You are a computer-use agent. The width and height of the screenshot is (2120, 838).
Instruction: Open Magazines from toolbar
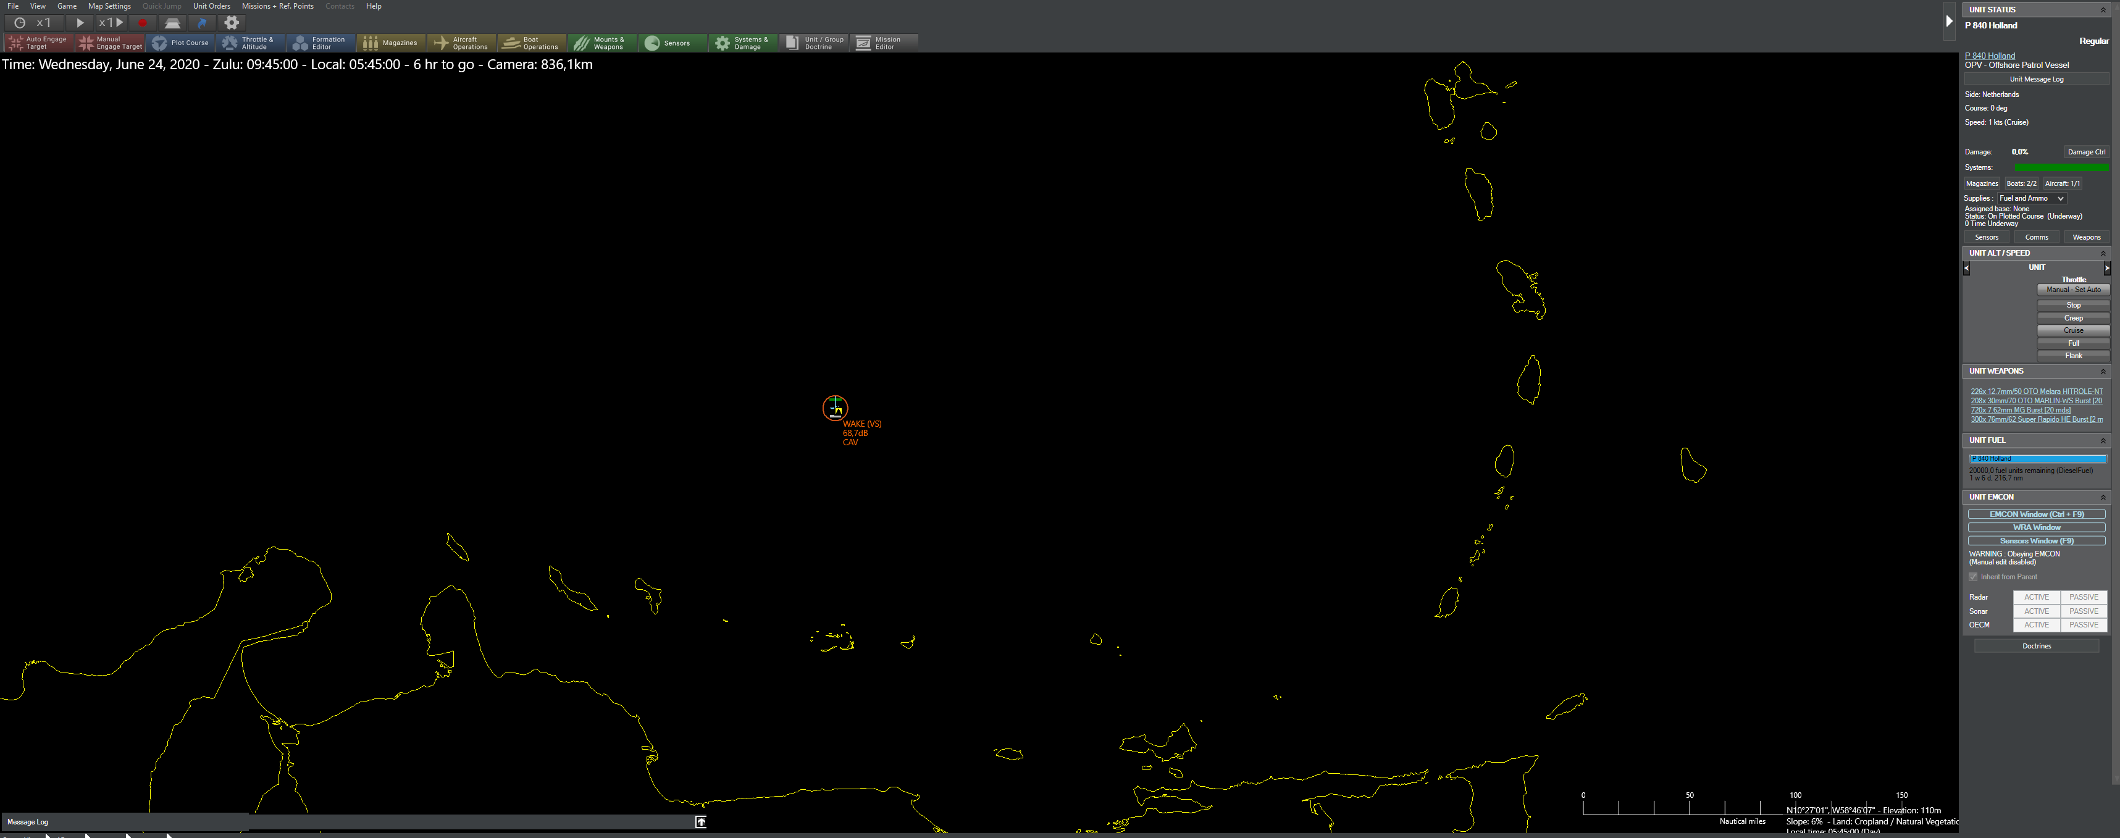pyautogui.click(x=392, y=43)
